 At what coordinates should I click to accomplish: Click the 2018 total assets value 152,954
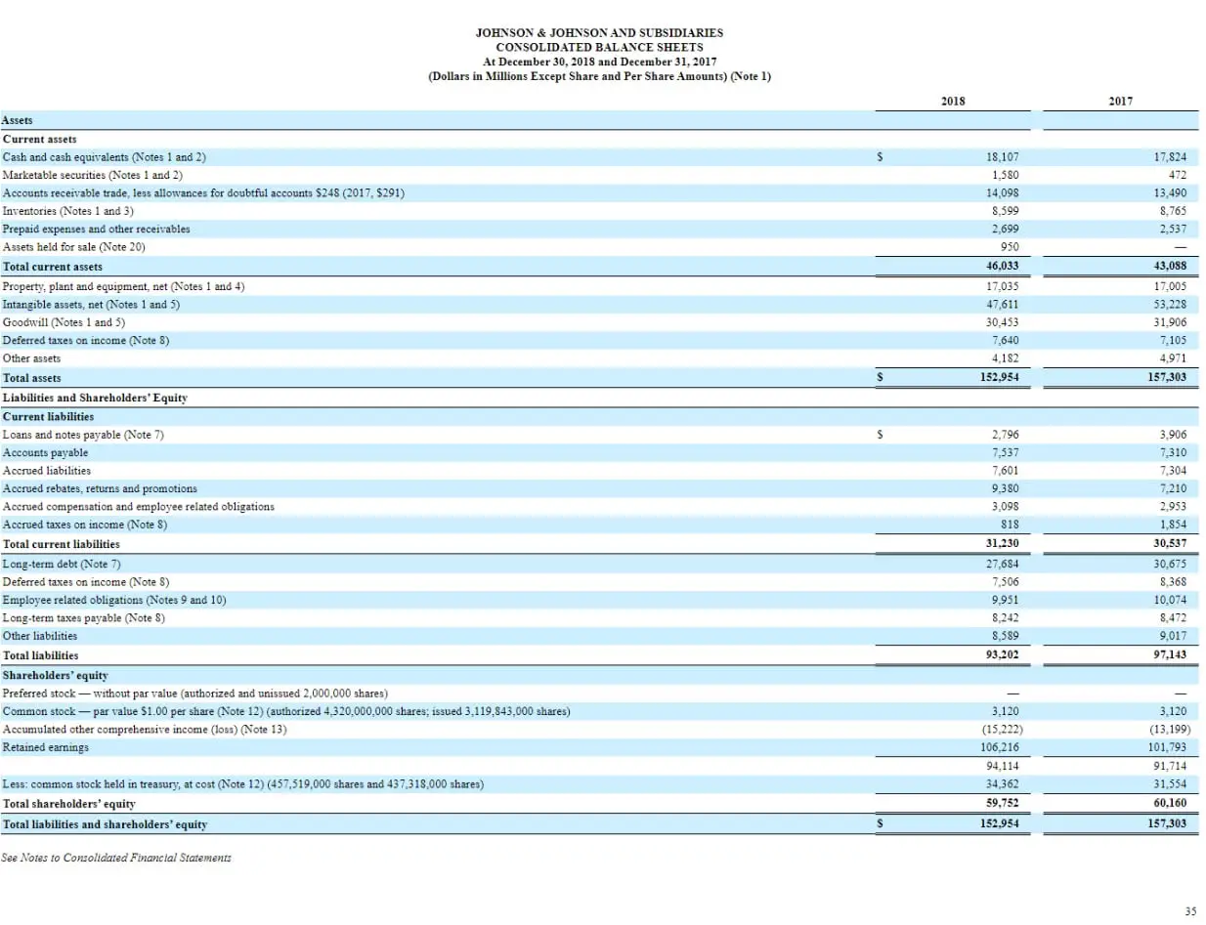pyautogui.click(x=1000, y=377)
